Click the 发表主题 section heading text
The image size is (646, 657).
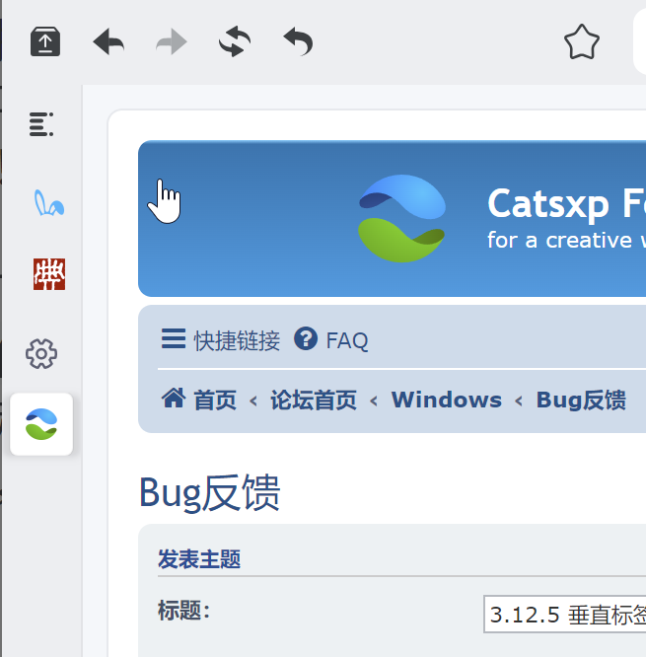pos(199,559)
